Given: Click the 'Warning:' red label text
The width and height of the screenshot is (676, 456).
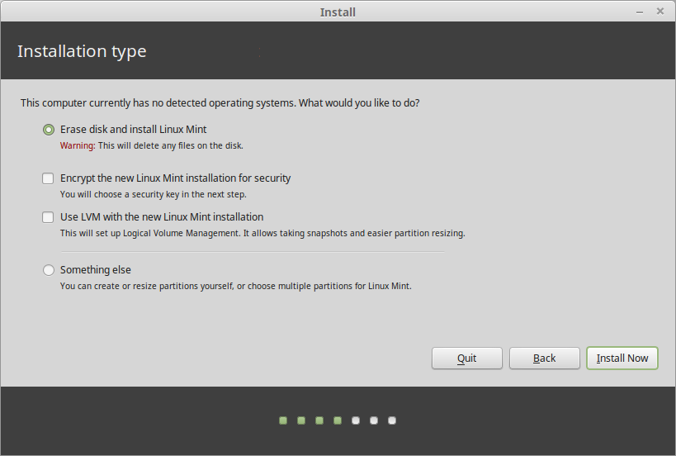Looking at the screenshot, I should click(78, 146).
